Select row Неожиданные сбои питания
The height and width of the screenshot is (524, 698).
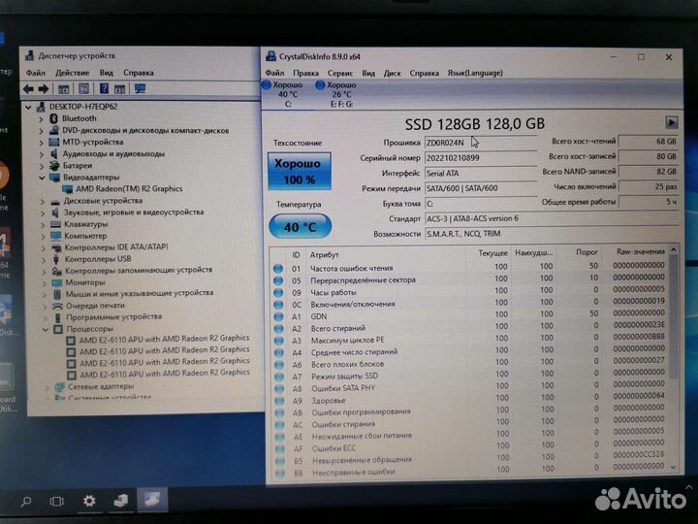[x=470, y=436]
